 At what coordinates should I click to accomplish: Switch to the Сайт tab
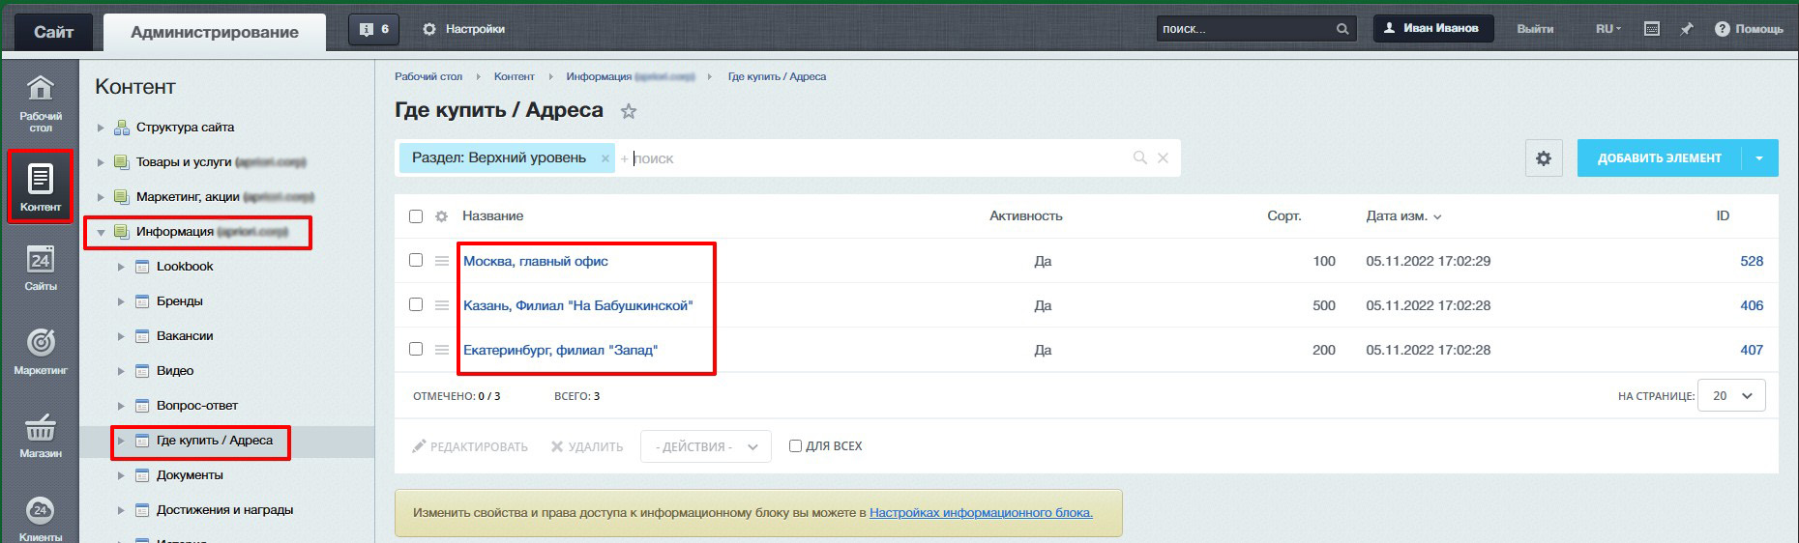click(x=53, y=32)
